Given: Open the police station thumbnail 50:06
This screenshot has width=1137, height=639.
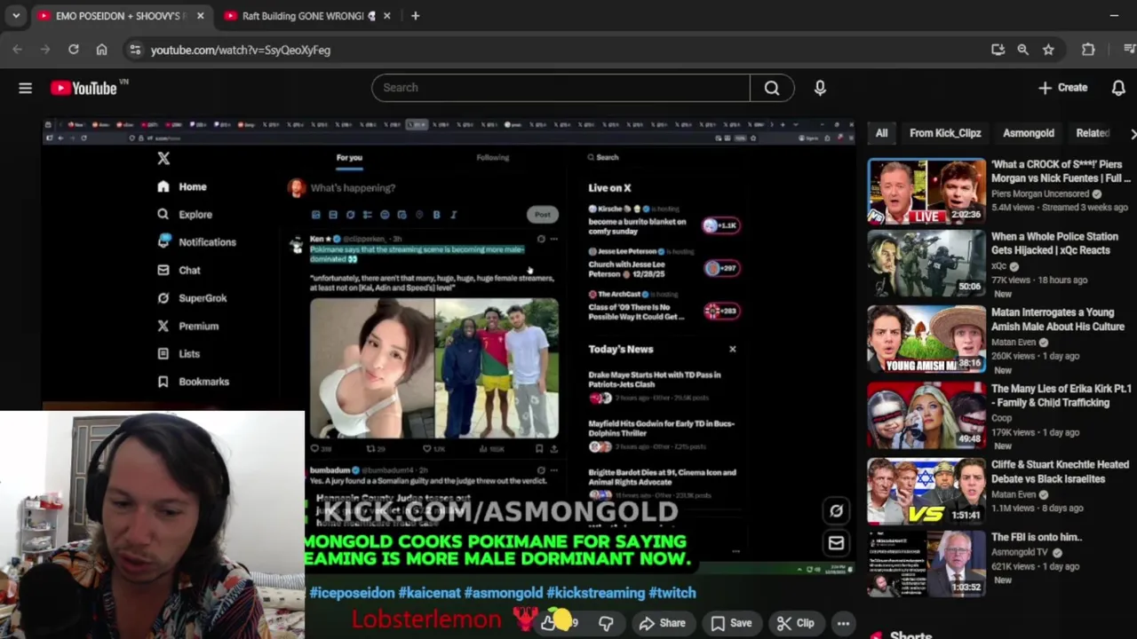Looking at the screenshot, I should [926, 263].
